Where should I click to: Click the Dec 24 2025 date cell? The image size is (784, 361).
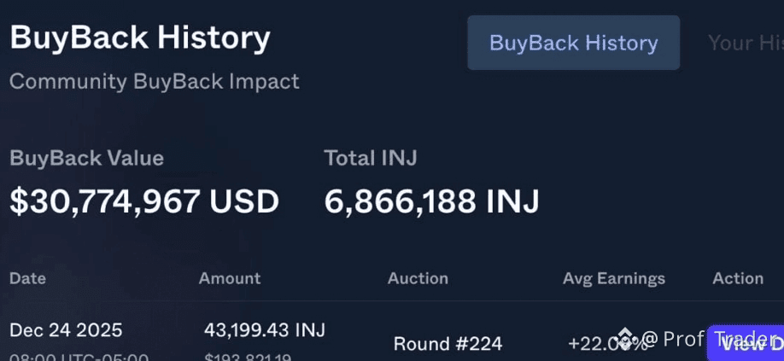coord(66,329)
